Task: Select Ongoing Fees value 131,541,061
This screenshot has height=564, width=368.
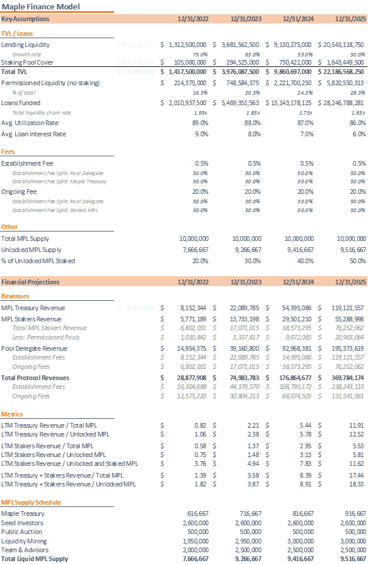Action: click(x=348, y=396)
